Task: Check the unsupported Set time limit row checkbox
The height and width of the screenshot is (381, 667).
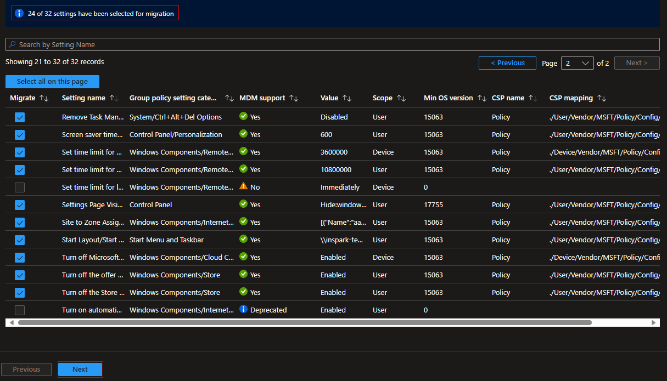Action: point(20,187)
